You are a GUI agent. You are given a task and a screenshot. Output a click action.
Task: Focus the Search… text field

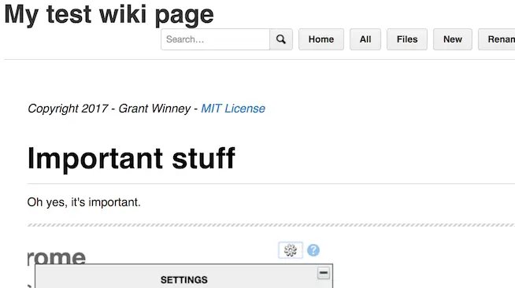tap(216, 39)
